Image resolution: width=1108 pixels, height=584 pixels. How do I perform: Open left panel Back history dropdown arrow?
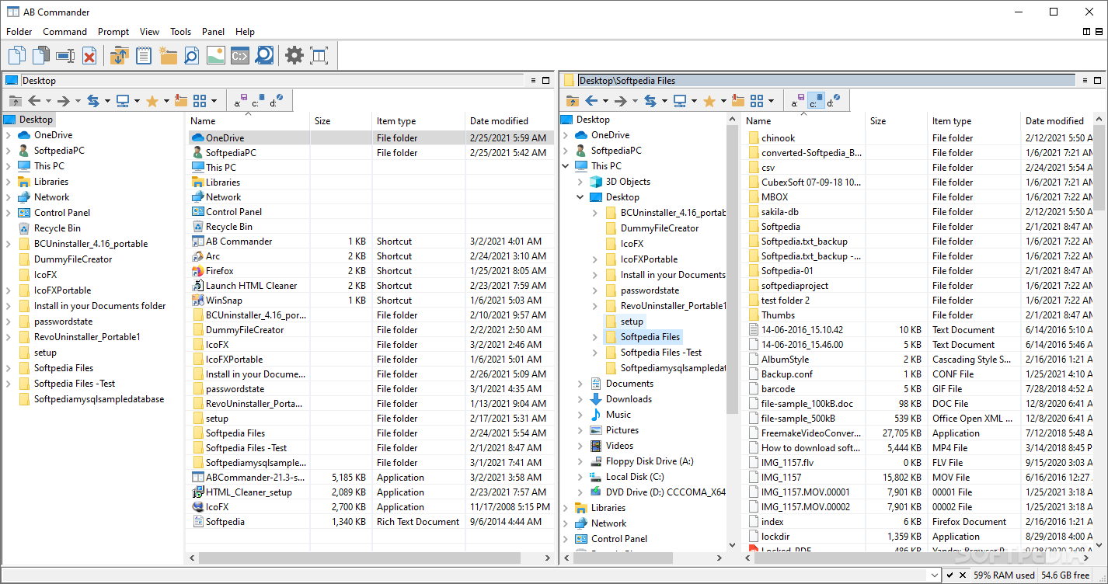tap(48, 101)
